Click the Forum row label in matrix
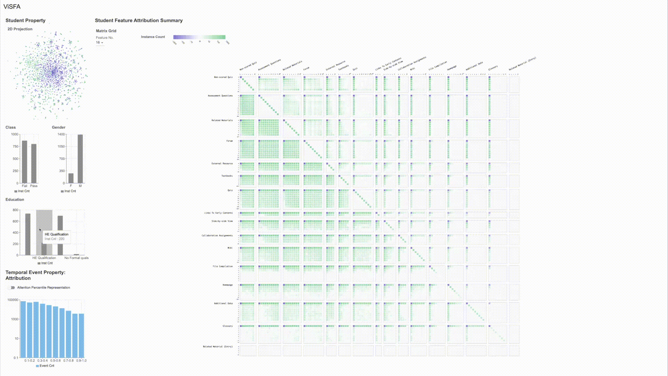 229,141
